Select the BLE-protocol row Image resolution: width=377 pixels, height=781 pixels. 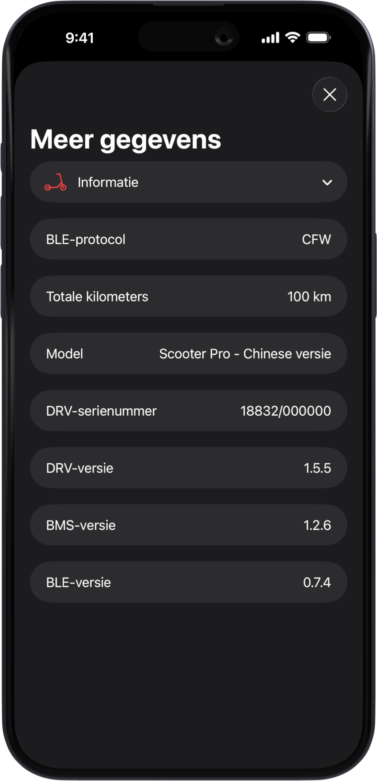tap(188, 240)
